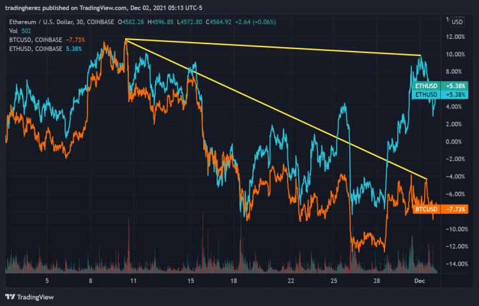479x306 pixels.
Task: Open the USD currency selector
Action: click(x=457, y=22)
